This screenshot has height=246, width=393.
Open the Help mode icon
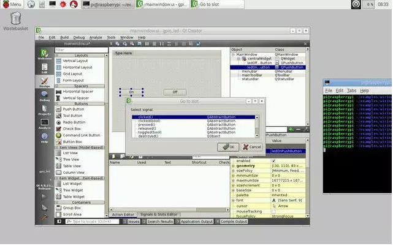(x=45, y=138)
